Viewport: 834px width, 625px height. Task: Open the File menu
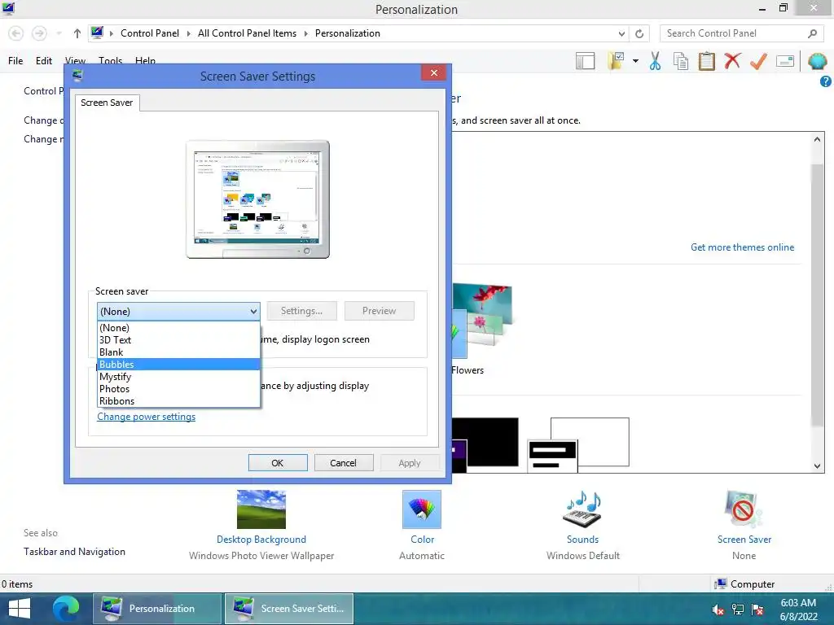click(15, 60)
